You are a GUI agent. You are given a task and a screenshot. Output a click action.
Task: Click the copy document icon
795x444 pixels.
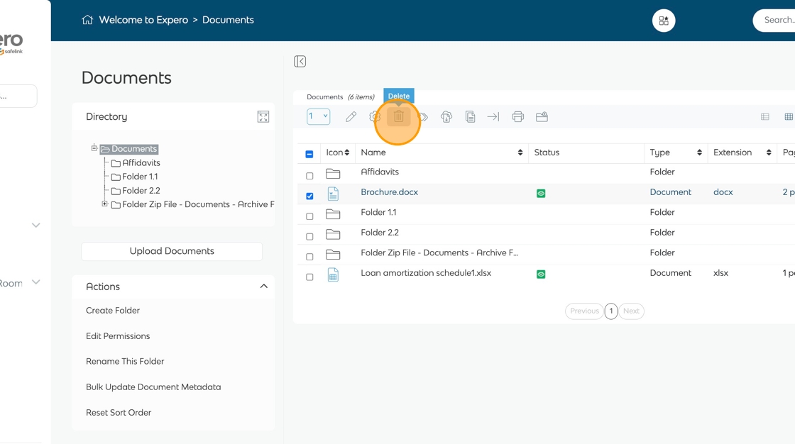coord(470,117)
